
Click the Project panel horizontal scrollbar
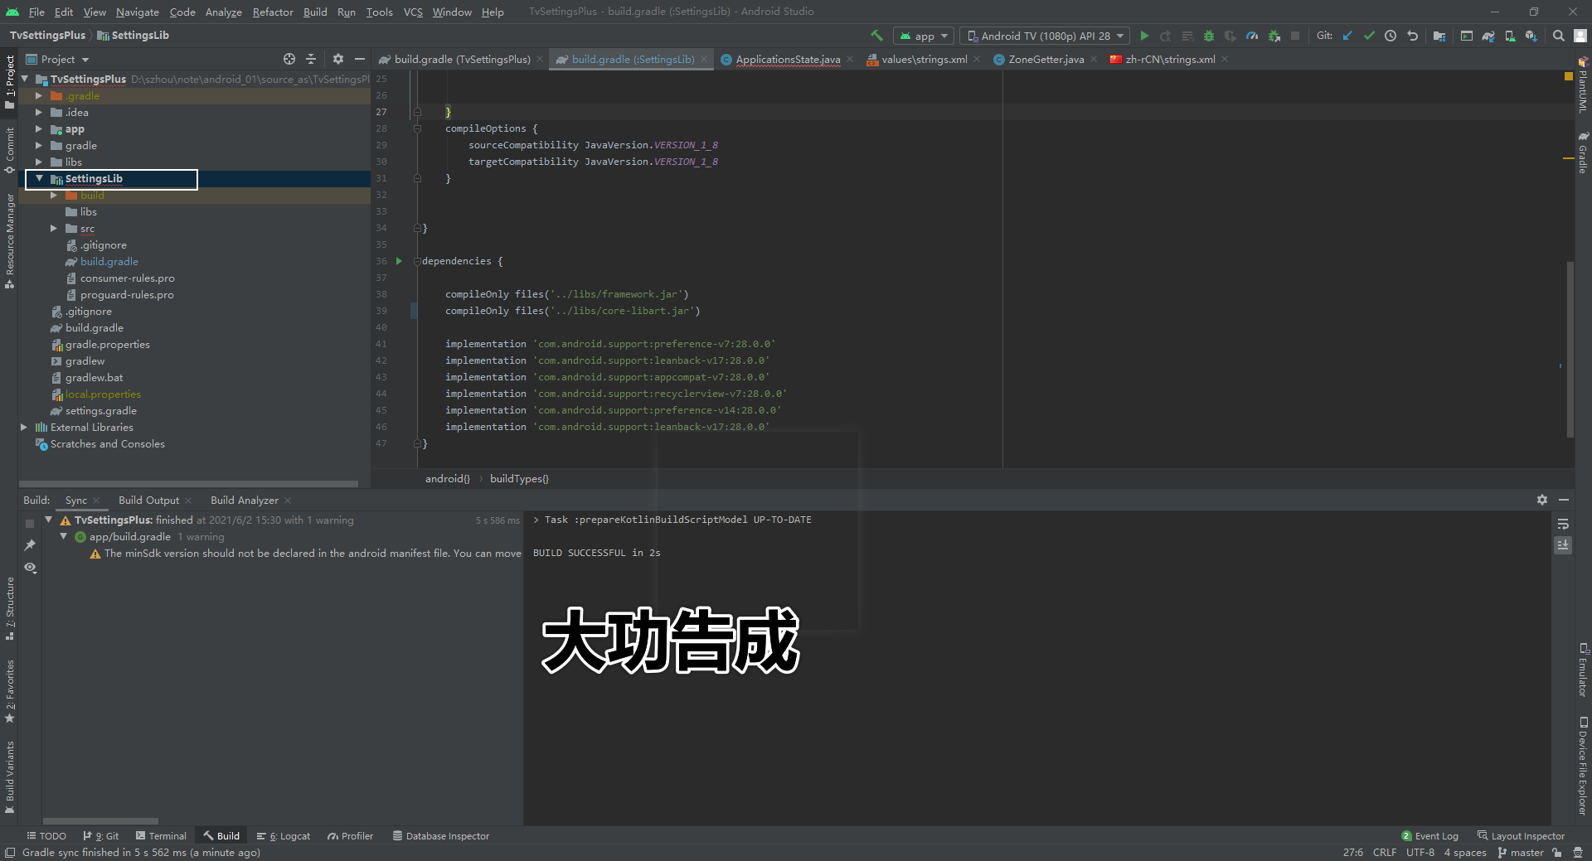click(x=188, y=484)
